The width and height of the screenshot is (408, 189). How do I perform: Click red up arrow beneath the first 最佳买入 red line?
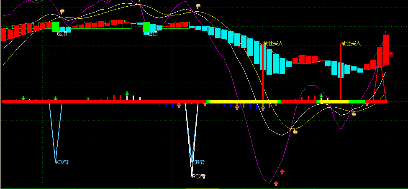point(263,108)
